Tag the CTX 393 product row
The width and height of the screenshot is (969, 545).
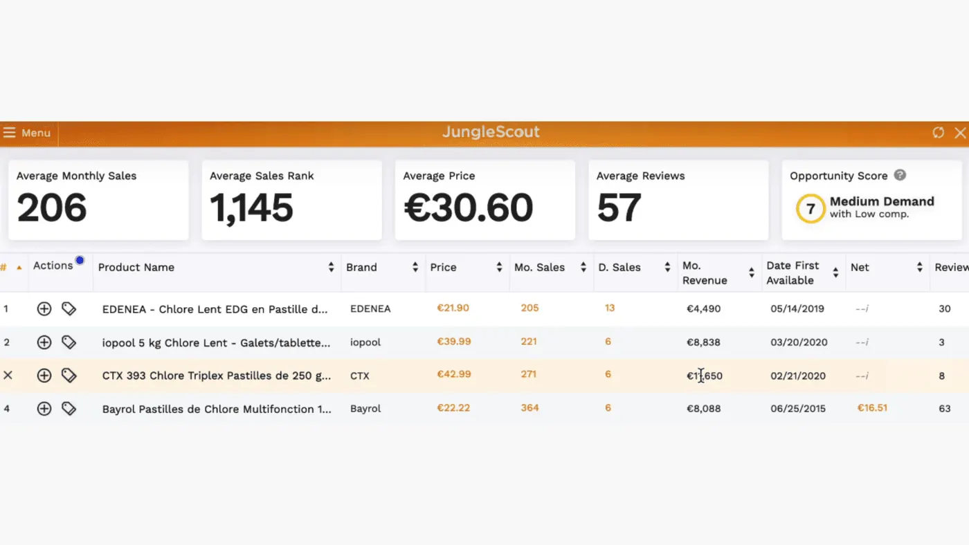click(69, 376)
